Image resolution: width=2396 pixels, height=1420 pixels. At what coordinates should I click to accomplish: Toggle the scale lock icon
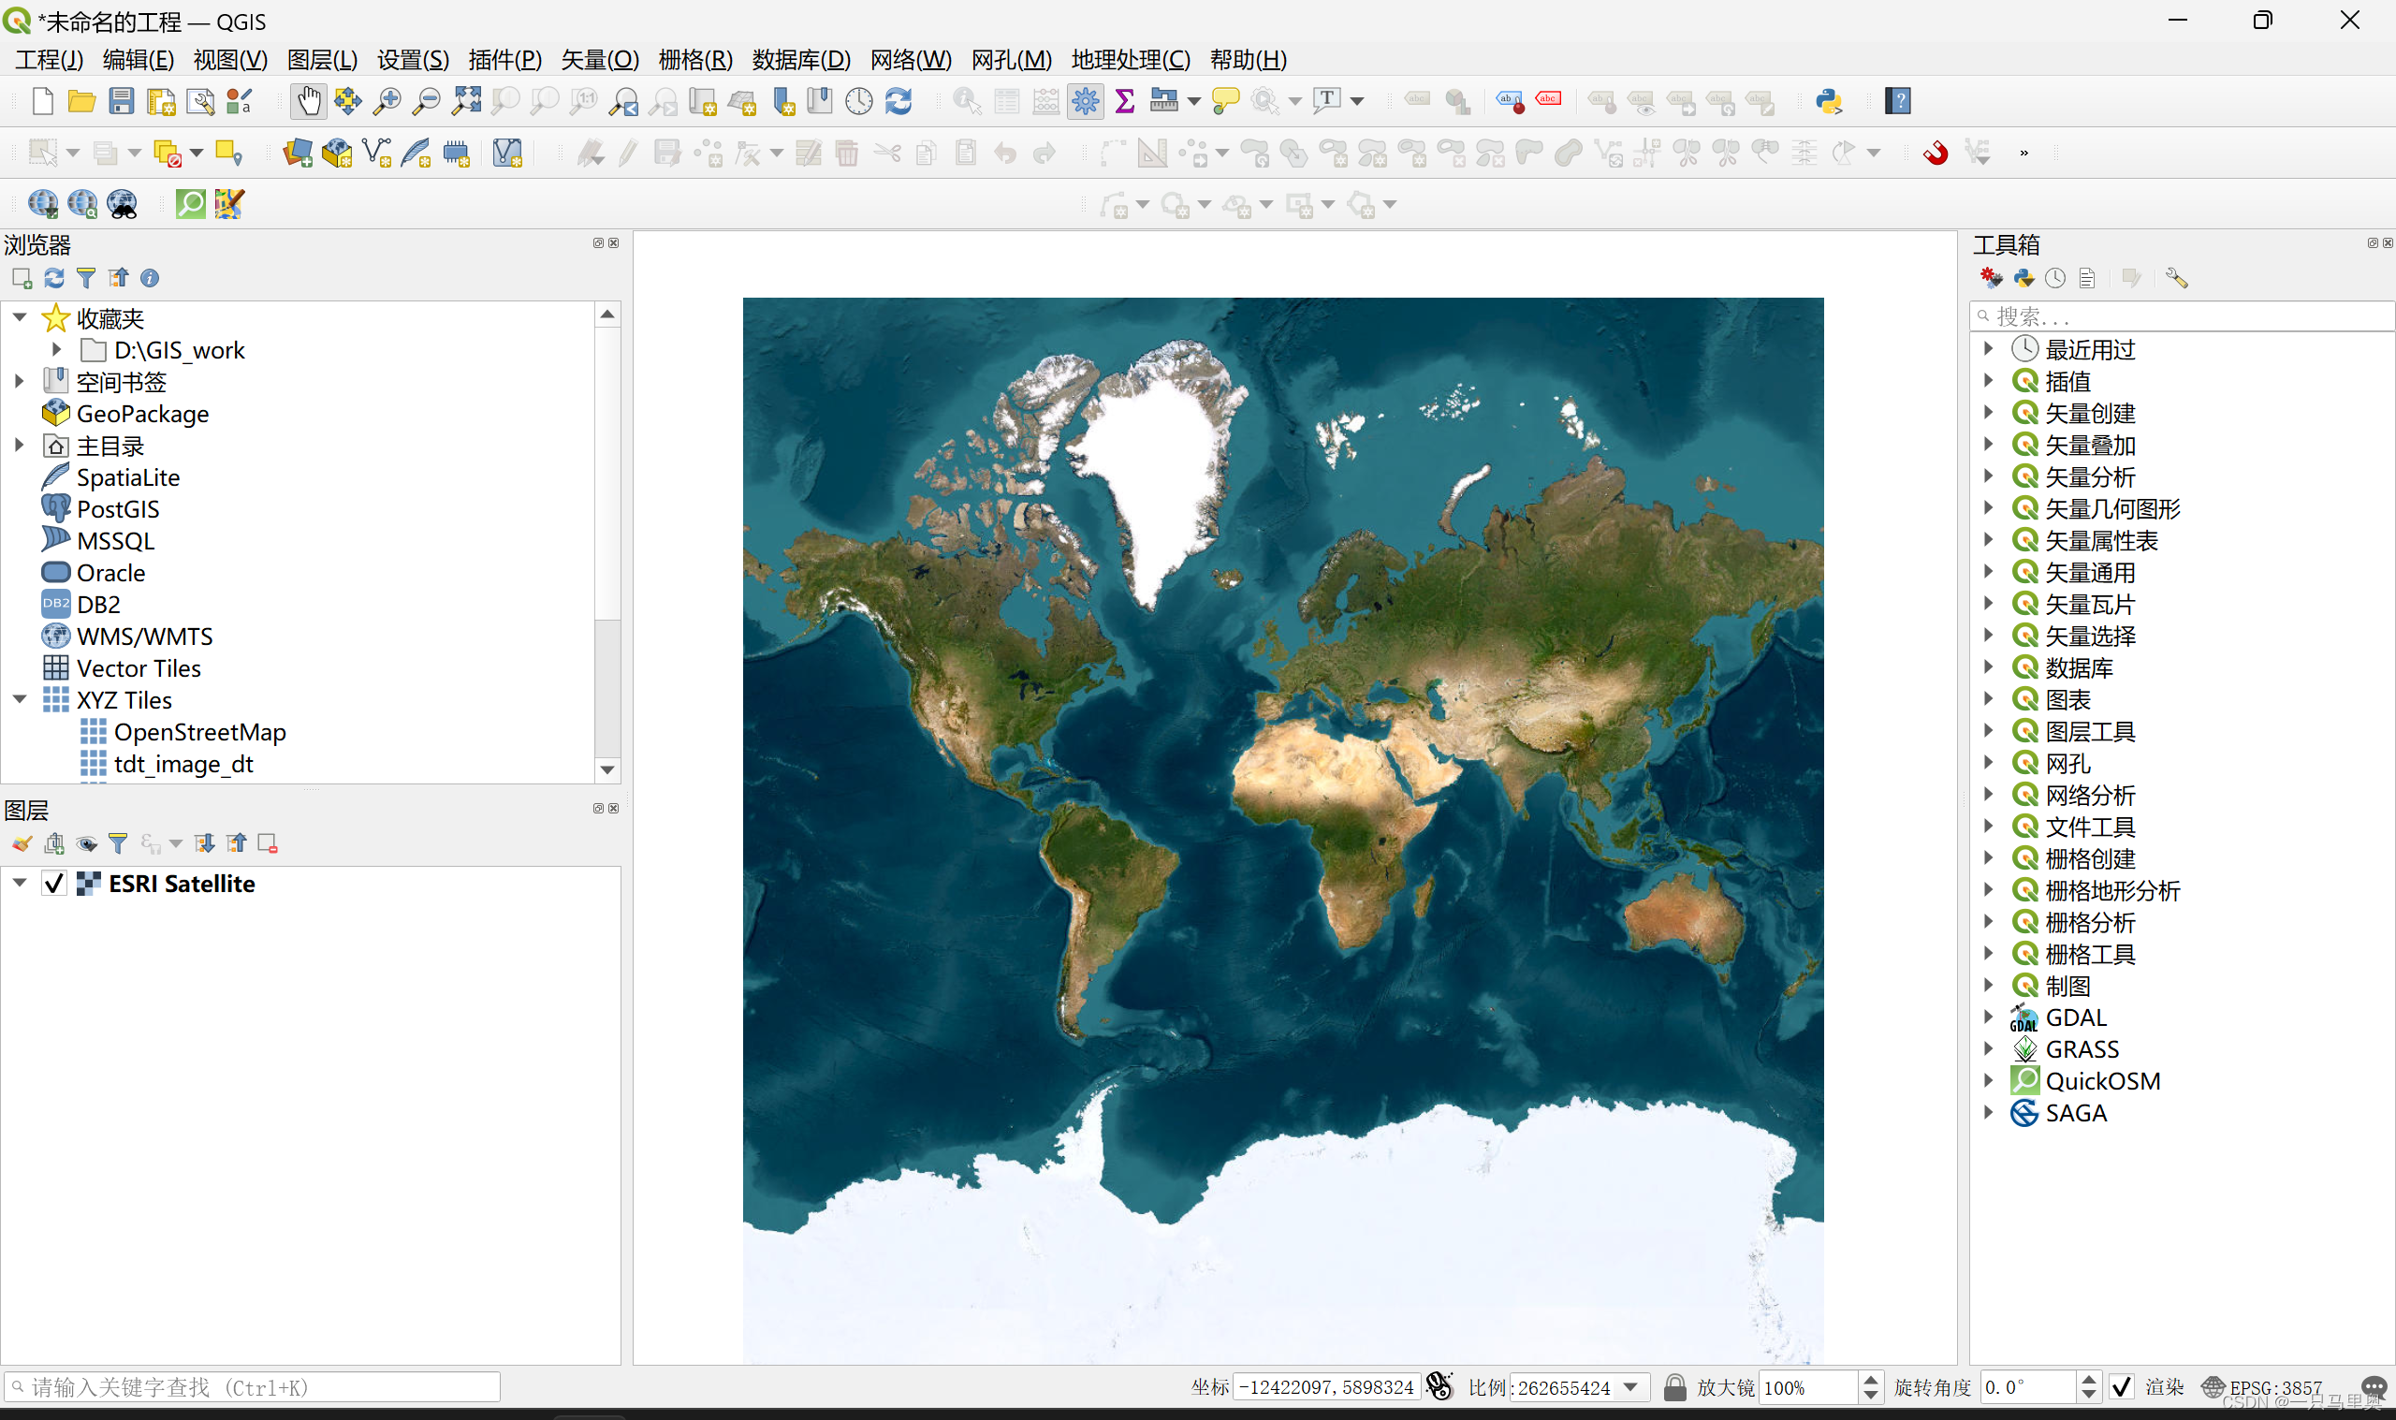tap(1673, 1386)
